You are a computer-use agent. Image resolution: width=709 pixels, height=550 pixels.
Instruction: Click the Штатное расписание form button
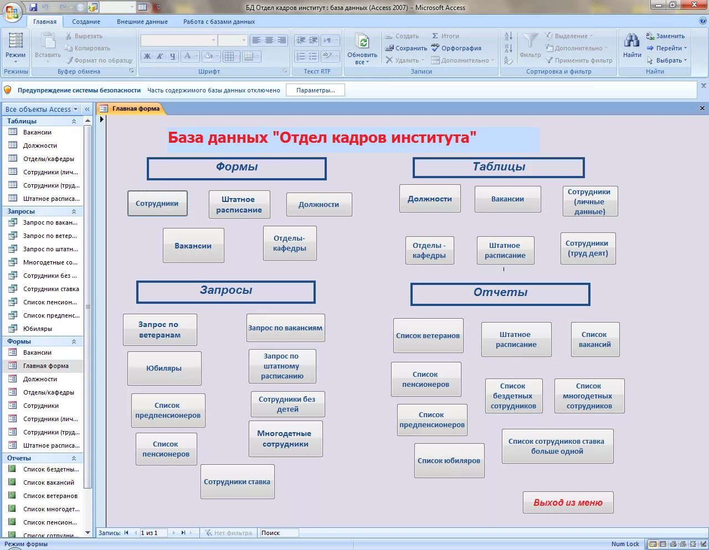tap(239, 204)
